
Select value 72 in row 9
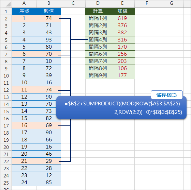[48, 68]
